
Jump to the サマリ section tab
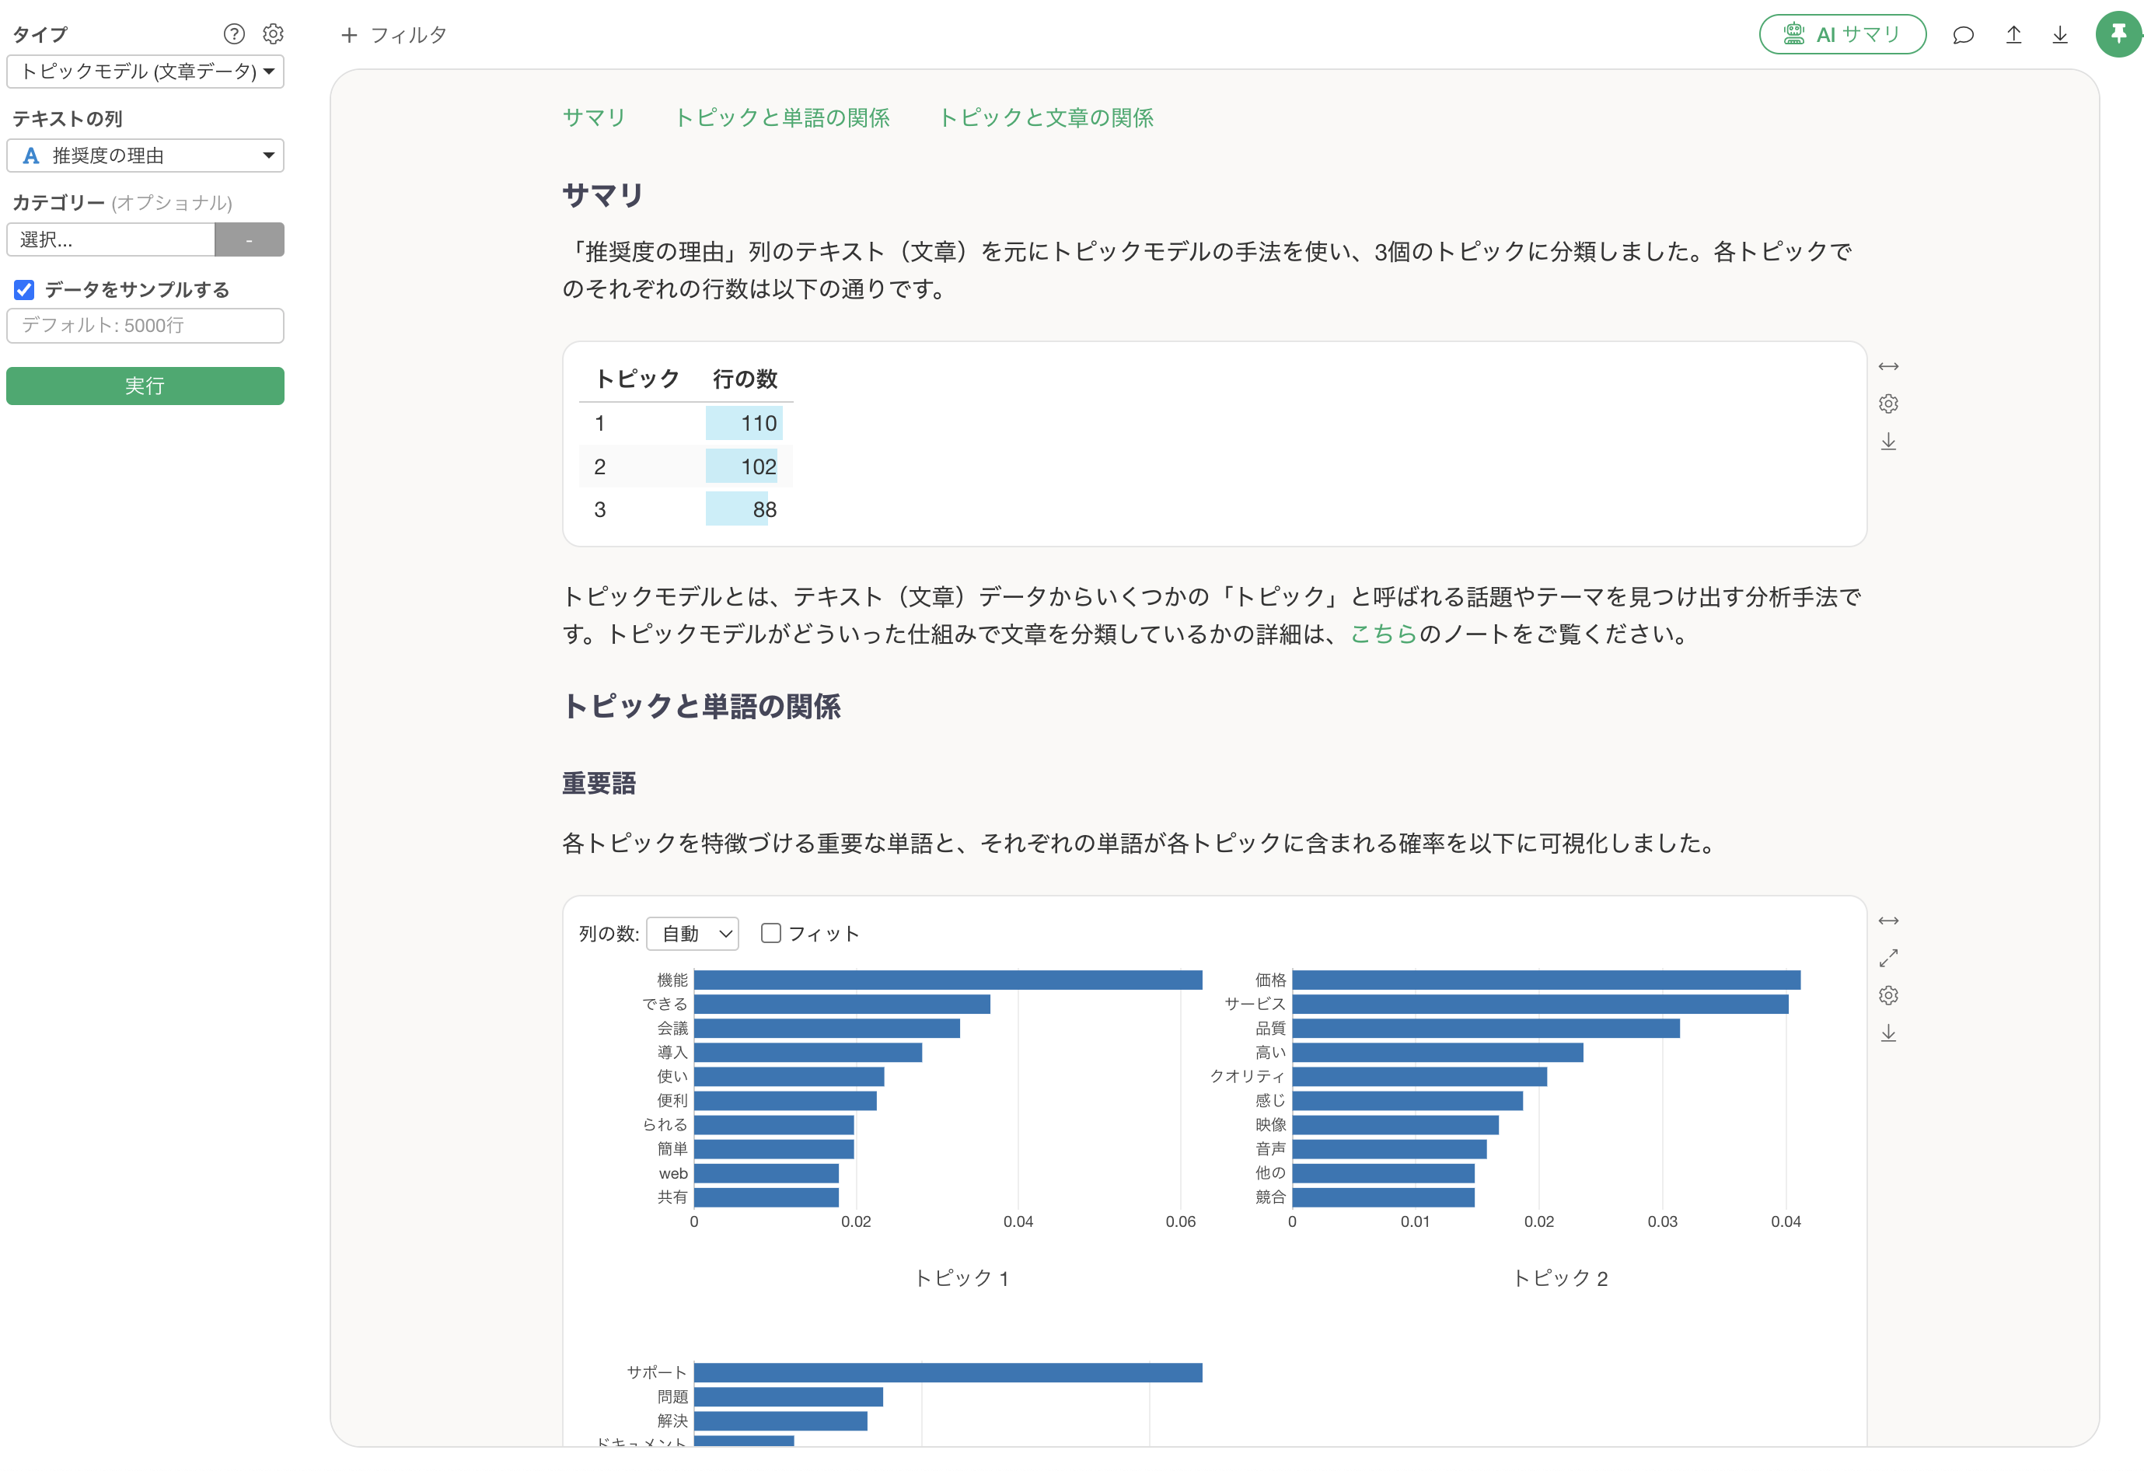coord(594,117)
